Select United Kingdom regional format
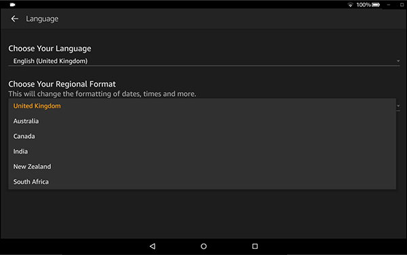Image resolution: width=407 pixels, height=255 pixels. coord(202,106)
